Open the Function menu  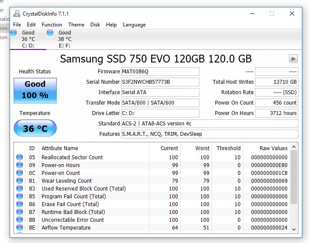(52, 25)
